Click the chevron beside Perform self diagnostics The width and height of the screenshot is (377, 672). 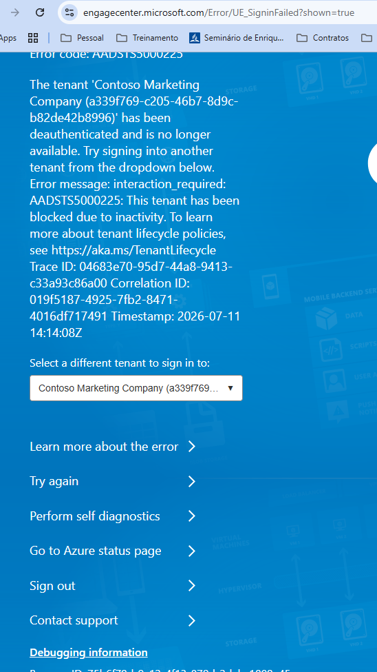tap(192, 516)
